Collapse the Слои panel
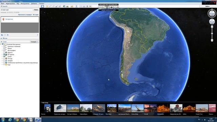Screen dimensions: 217x122 click(1, 42)
